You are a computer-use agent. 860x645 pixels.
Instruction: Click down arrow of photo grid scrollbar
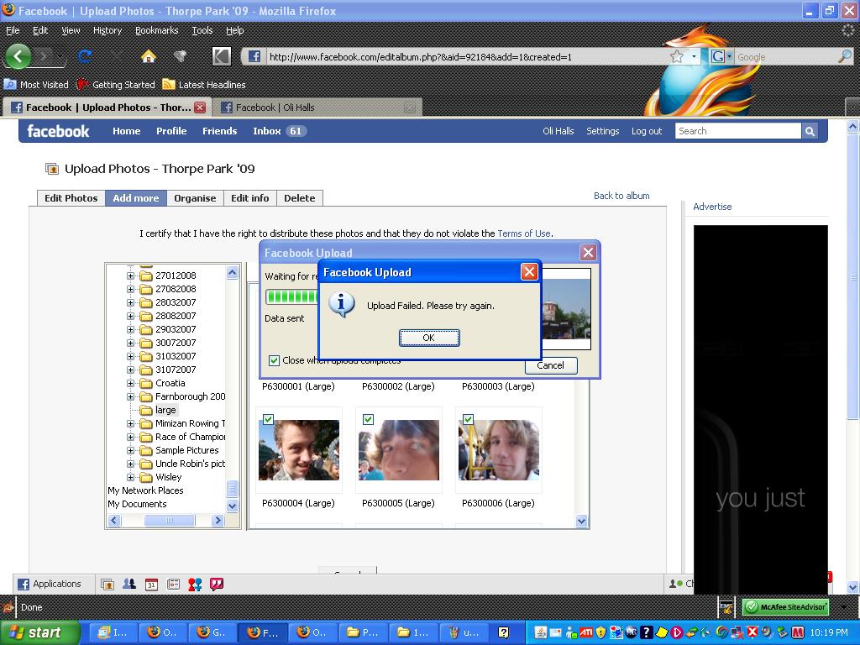click(x=582, y=521)
